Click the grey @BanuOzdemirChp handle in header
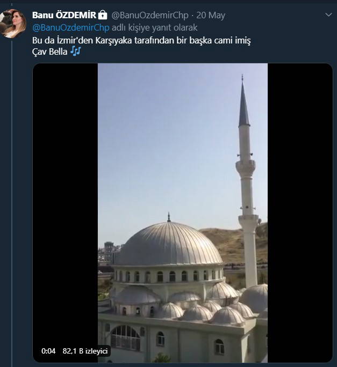Viewport: 337px width, 367px height. tap(142, 15)
